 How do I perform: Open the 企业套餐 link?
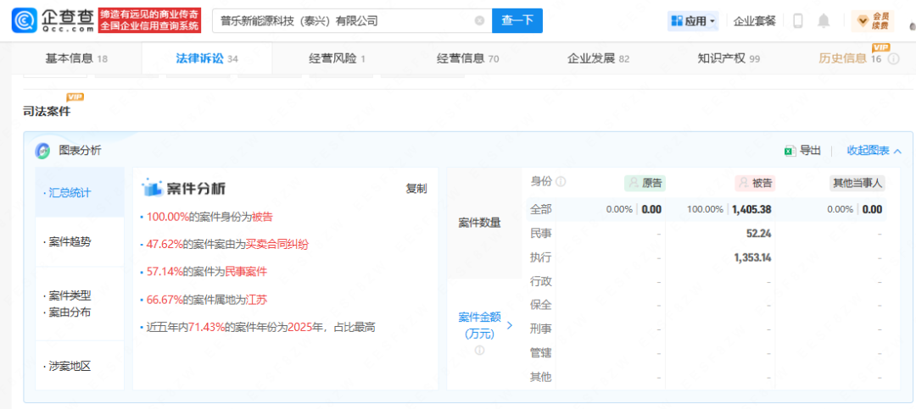click(754, 20)
